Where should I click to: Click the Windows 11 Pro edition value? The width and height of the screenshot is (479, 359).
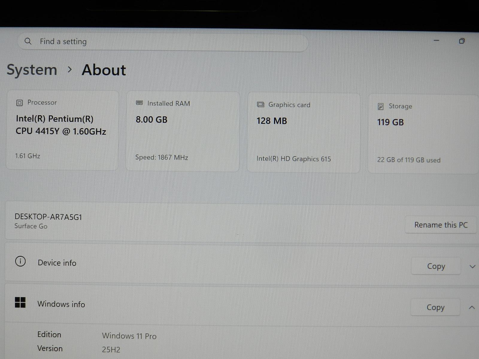129,336
